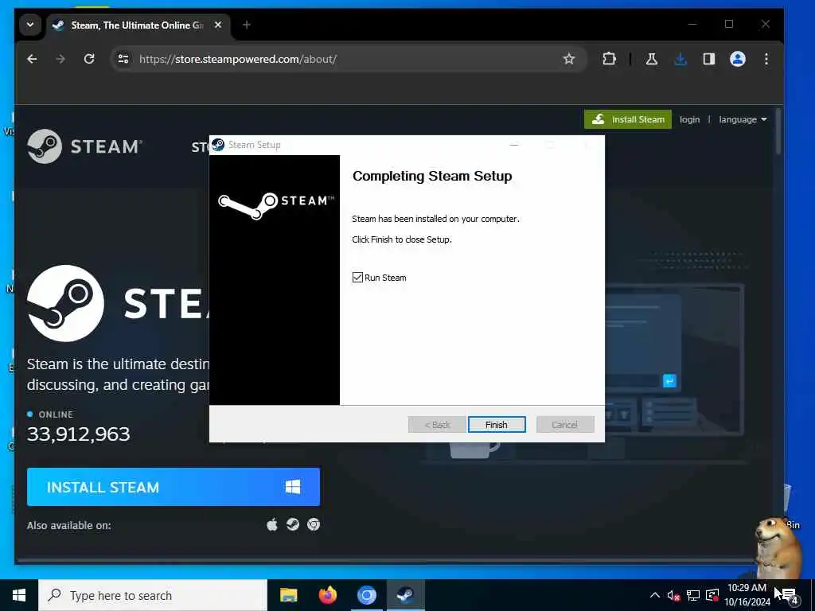Open the login link on Steam page

(x=690, y=119)
